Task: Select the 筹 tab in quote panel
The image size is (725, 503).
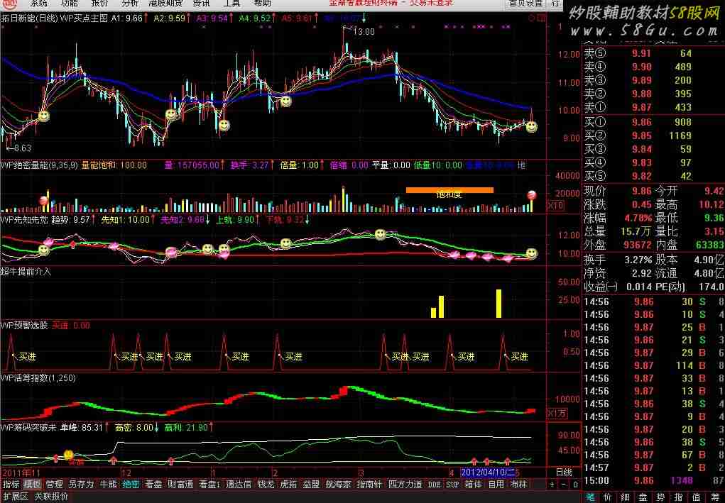Action: click(714, 497)
